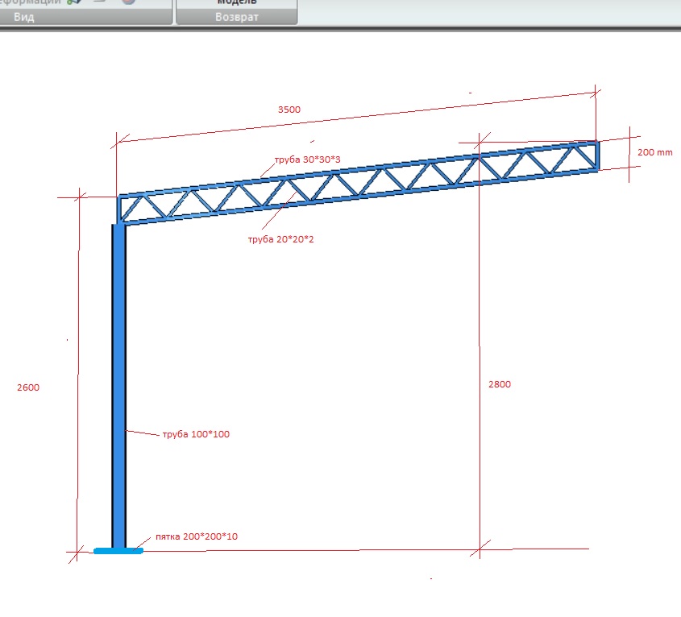This screenshot has height=617, width=681.
Task: Click the 'Возврат' ribbon panel label
Action: 237,18
